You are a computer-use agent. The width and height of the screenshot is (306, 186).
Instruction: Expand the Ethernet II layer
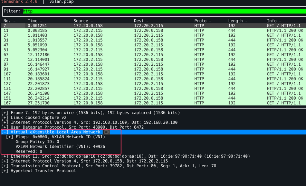(5, 156)
